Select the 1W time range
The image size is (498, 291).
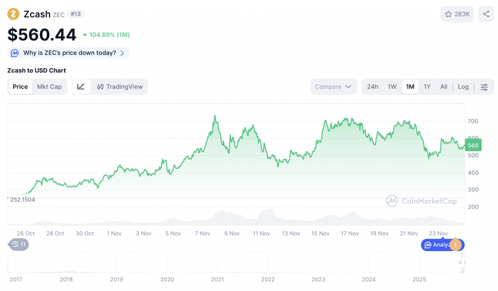[392, 87]
